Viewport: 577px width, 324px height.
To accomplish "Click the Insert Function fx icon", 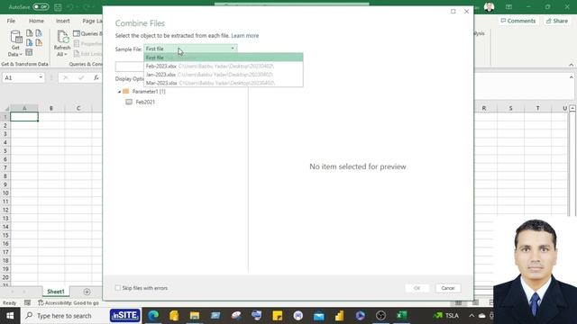I will point(96,77).
